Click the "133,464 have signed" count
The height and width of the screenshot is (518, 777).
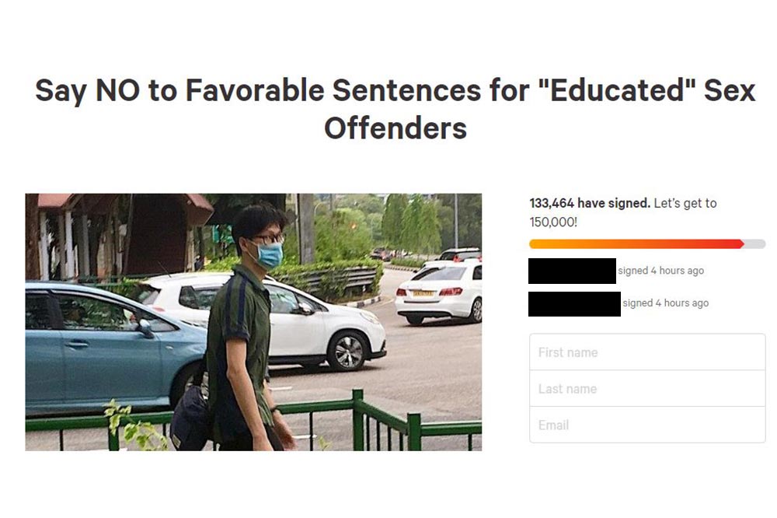[x=589, y=203]
